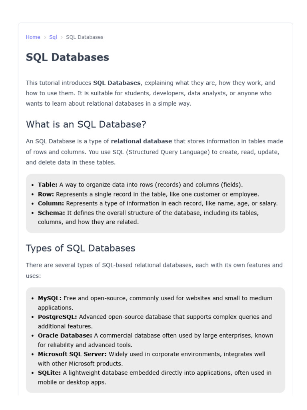This screenshot has width=307, height=410.
Task: Click the bold 'SQLite:' list term
Action: [x=49, y=373]
